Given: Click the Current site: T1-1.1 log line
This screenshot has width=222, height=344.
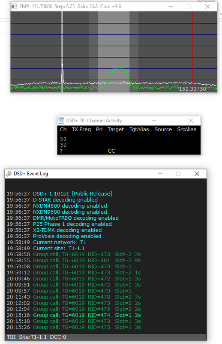Looking at the screenshot, I should (46, 249).
